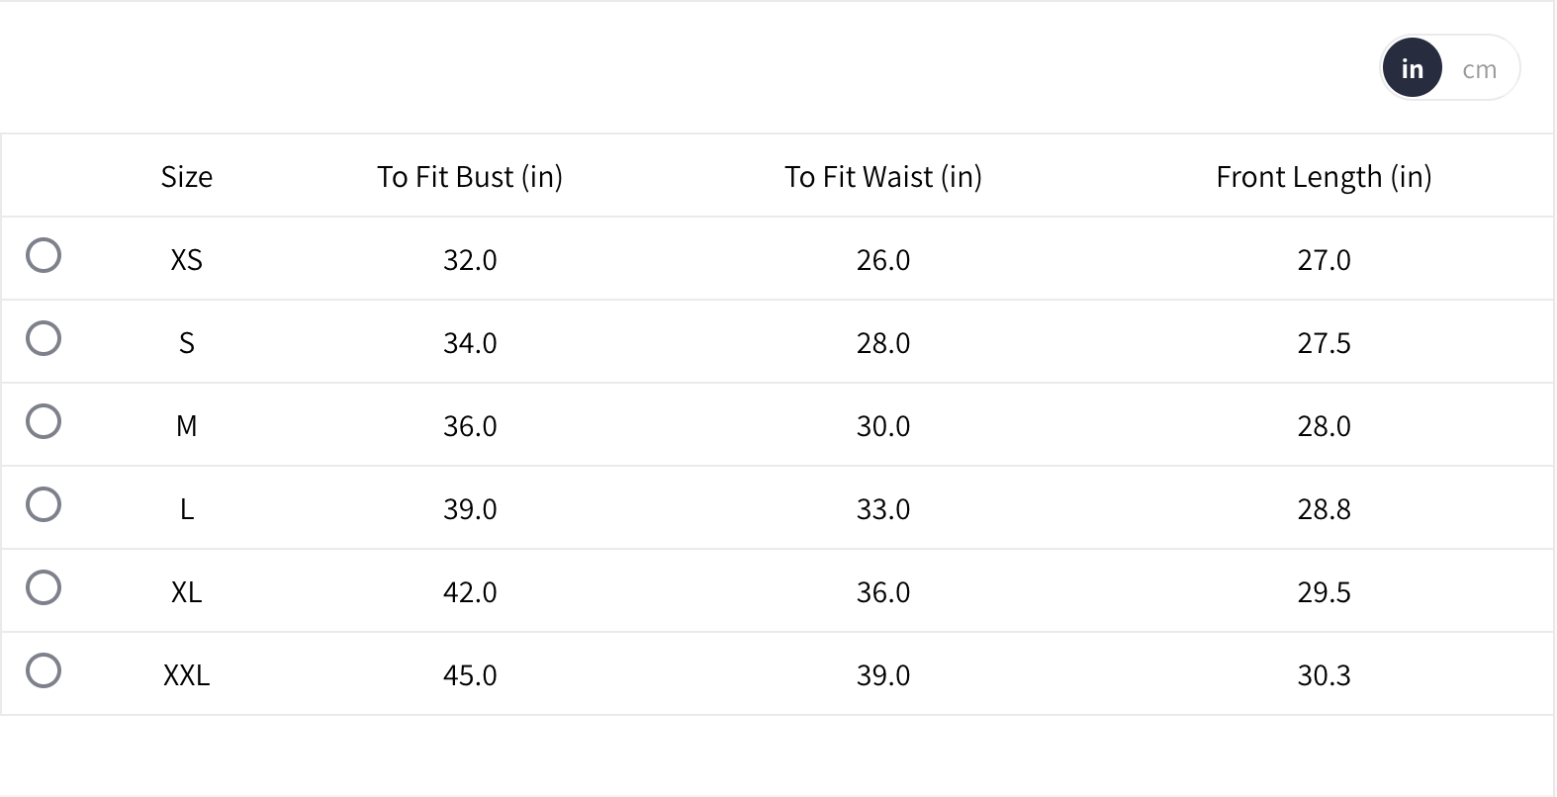Click the L row waist value 33.0
This screenshot has height=797, width=1557.
[x=882, y=509]
